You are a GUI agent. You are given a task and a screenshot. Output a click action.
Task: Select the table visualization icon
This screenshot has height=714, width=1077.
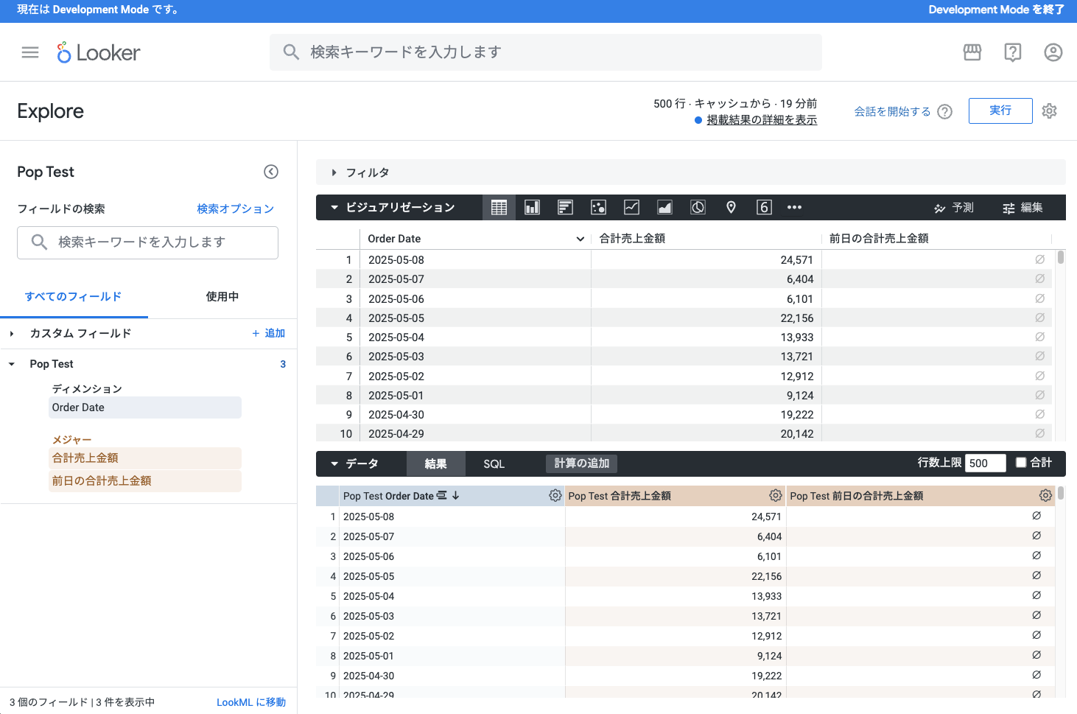[x=499, y=208]
